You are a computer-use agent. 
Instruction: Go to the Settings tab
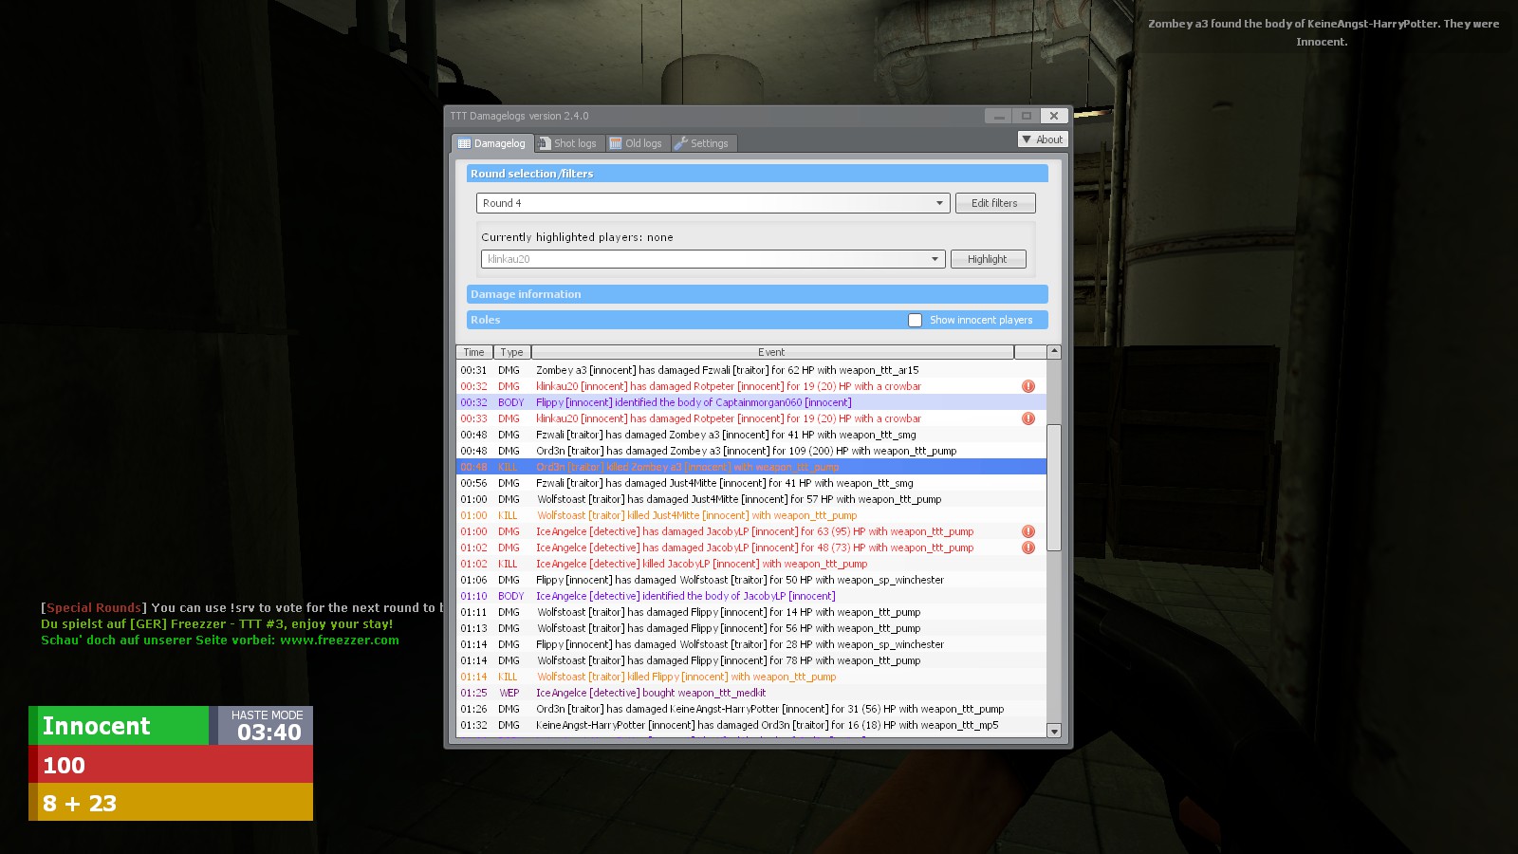[702, 143]
